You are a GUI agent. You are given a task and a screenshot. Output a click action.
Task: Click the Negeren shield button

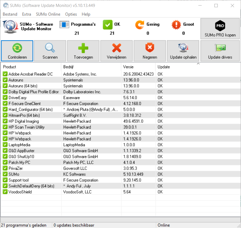(150, 51)
